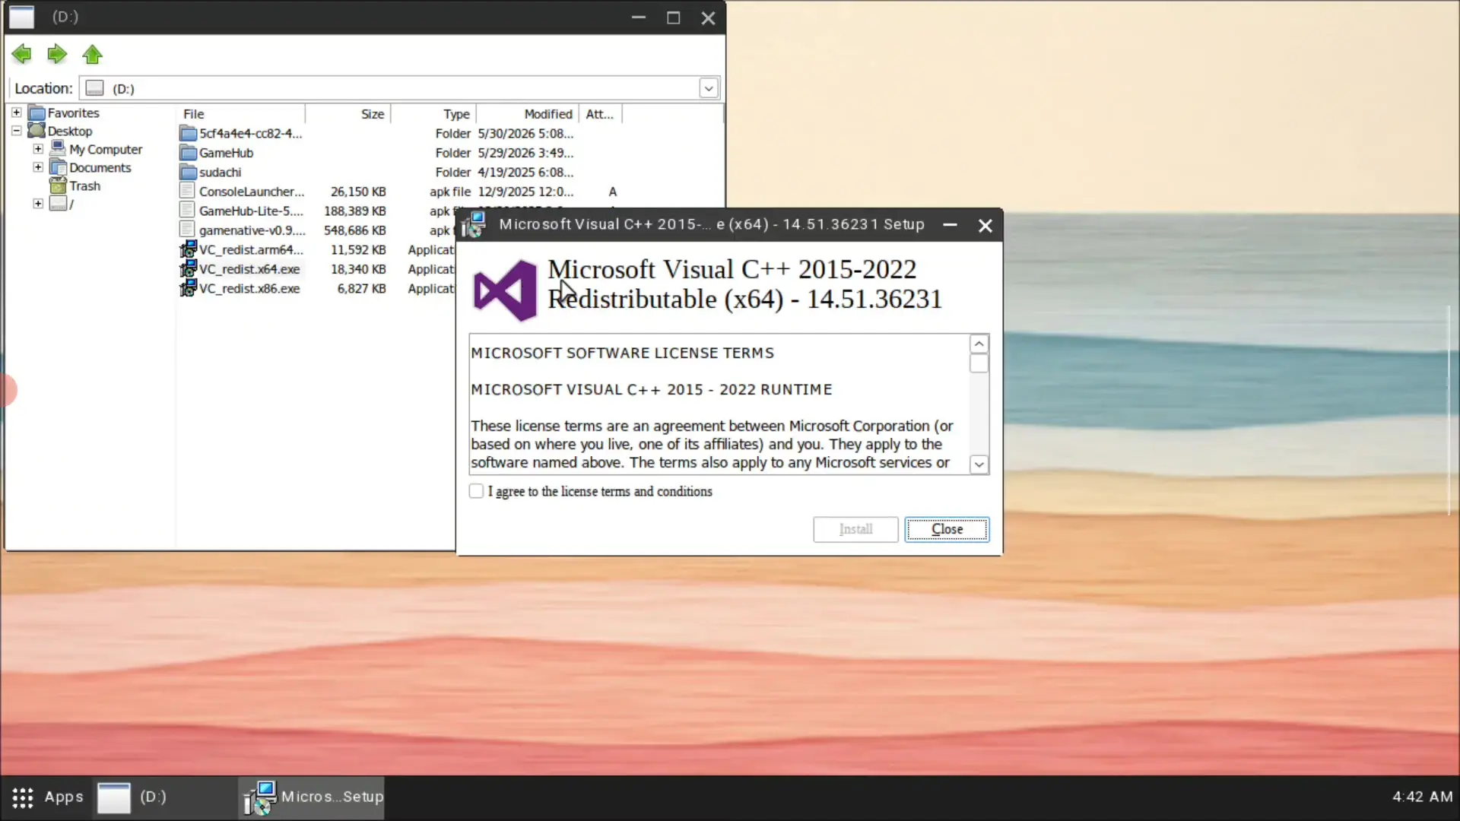Select the Favorites folder icon
Image resolution: width=1460 pixels, height=821 pixels.
click(36, 113)
